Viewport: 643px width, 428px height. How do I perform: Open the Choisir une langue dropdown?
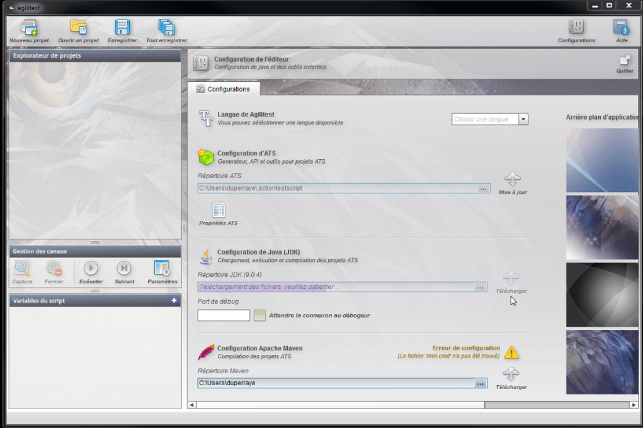pos(523,120)
